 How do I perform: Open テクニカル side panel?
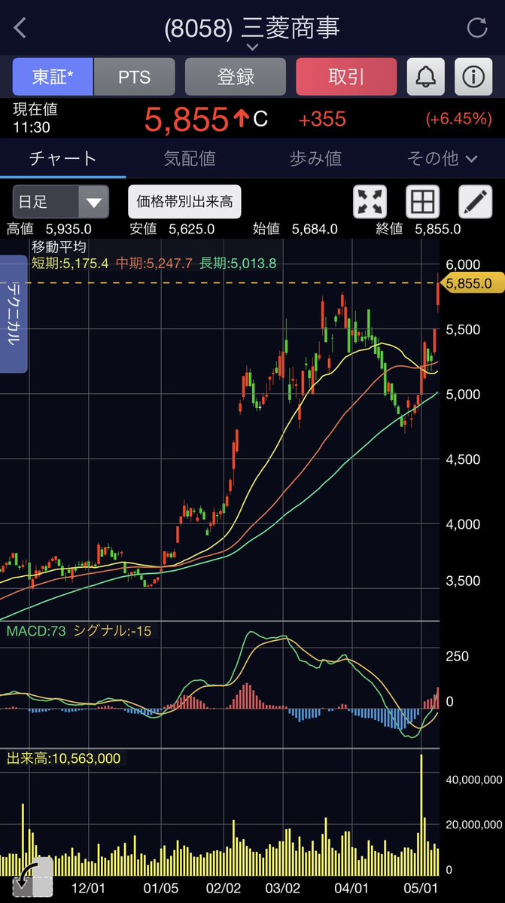pyautogui.click(x=14, y=314)
